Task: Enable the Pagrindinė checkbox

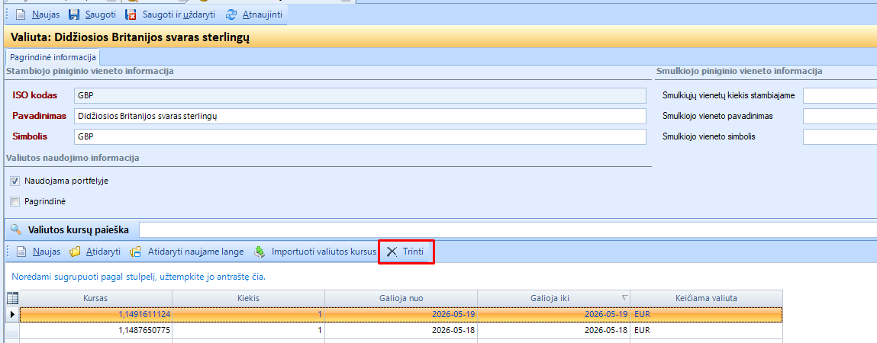Action: [x=15, y=202]
